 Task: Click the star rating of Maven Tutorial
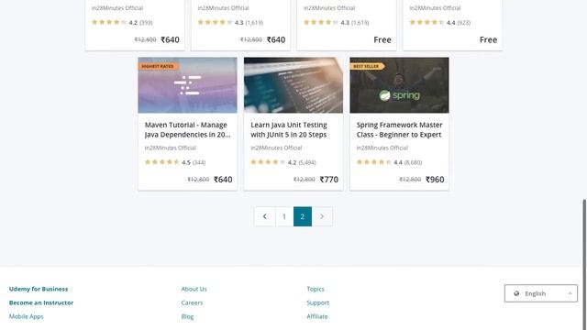(162, 162)
